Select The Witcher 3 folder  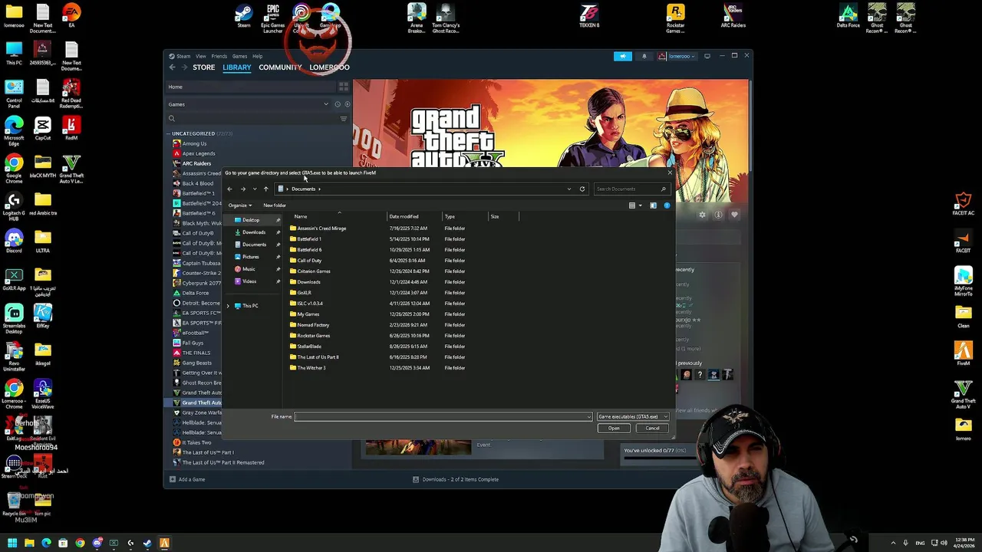click(x=311, y=368)
